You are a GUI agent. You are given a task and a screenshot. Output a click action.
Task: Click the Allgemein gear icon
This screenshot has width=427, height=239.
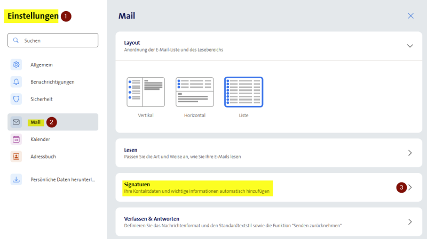click(x=16, y=65)
